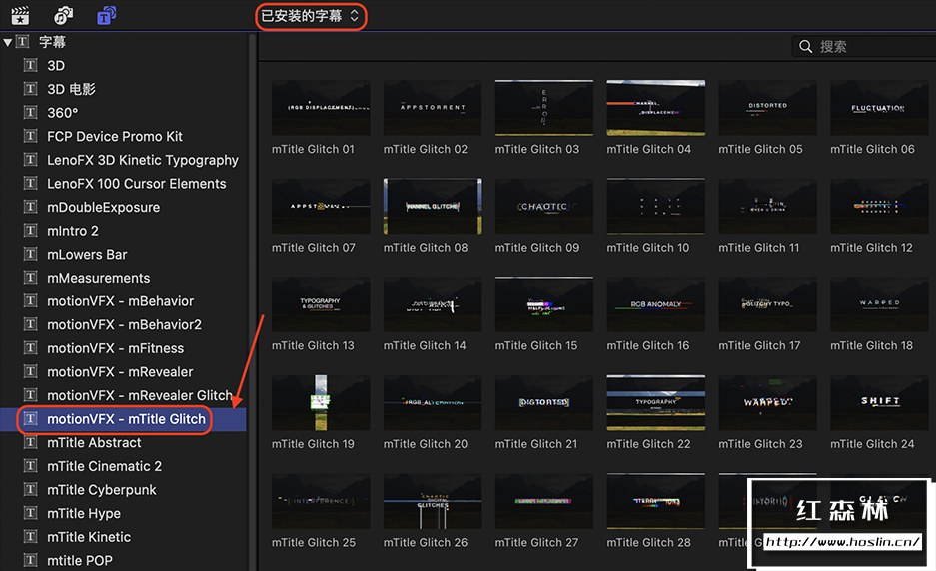The height and width of the screenshot is (571, 936).
Task: Open the Libraries sidebar clapperboard icon
Action: [x=20, y=16]
